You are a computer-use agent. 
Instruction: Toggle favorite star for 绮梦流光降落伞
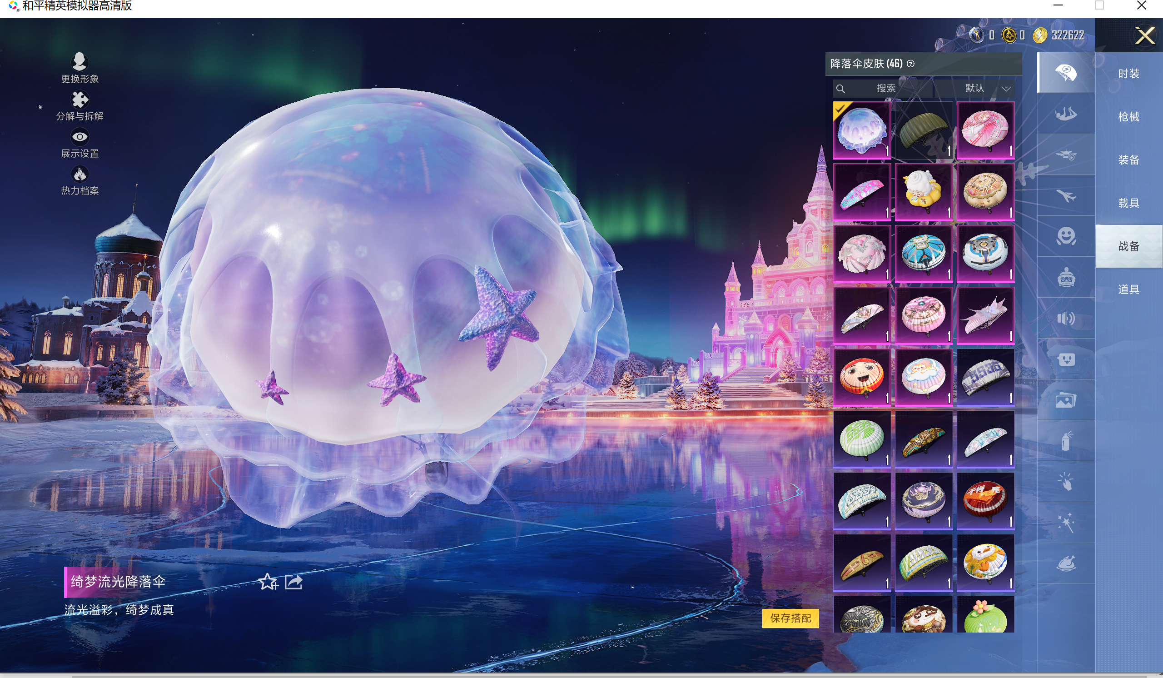268,582
